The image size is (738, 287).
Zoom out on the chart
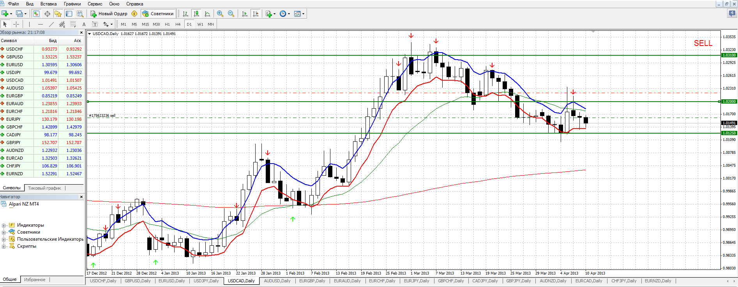(231, 14)
